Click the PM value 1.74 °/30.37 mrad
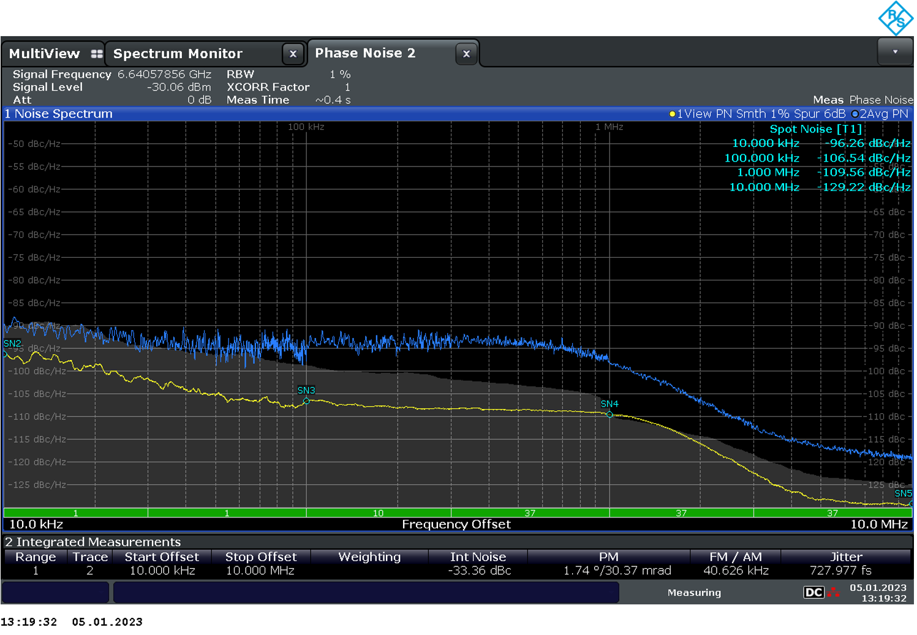 click(x=617, y=571)
